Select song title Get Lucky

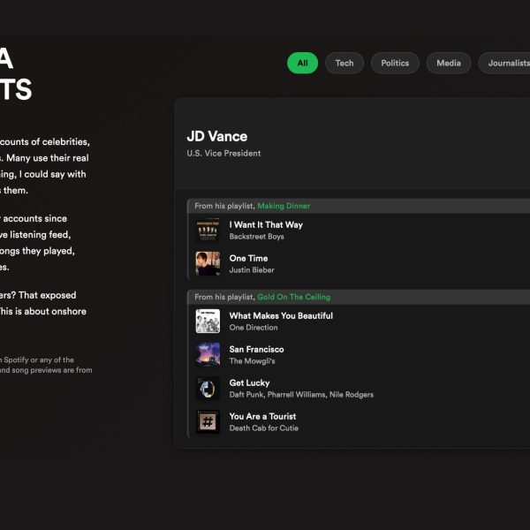(x=249, y=383)
